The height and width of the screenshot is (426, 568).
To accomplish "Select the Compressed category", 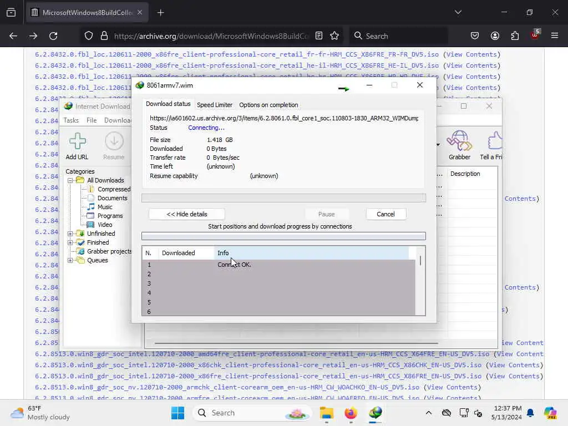I will coord(114,190).
